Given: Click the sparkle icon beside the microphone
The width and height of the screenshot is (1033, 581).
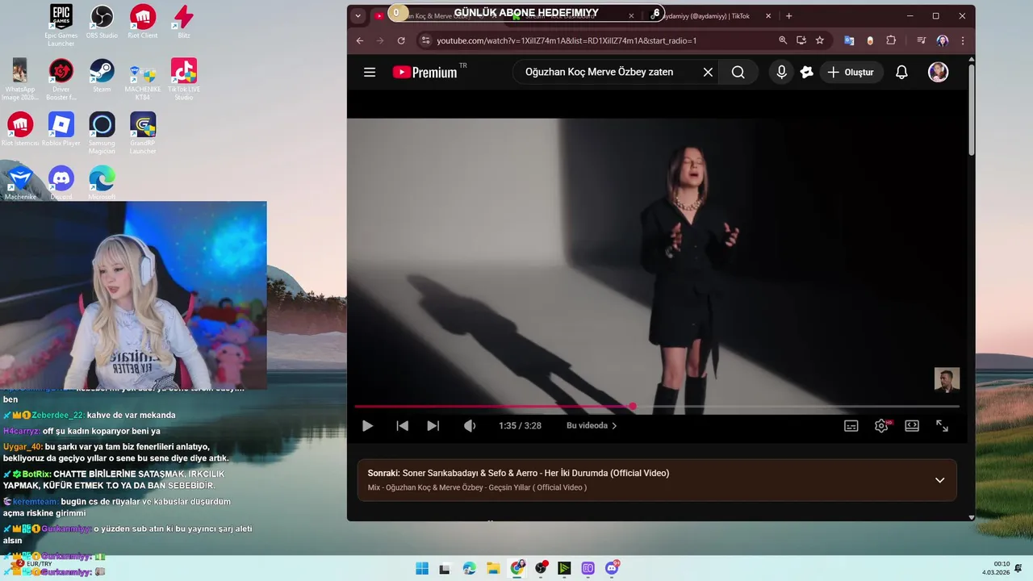Looking at the screenshot, I should click(x=806, y=72).
